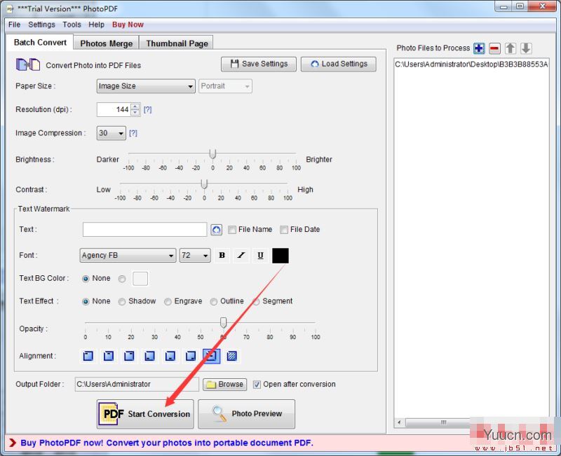The height and width of the screenshot is (456, 561).
Task: Click the red arrow icon in the buy banner
Action: coord(13,443)
